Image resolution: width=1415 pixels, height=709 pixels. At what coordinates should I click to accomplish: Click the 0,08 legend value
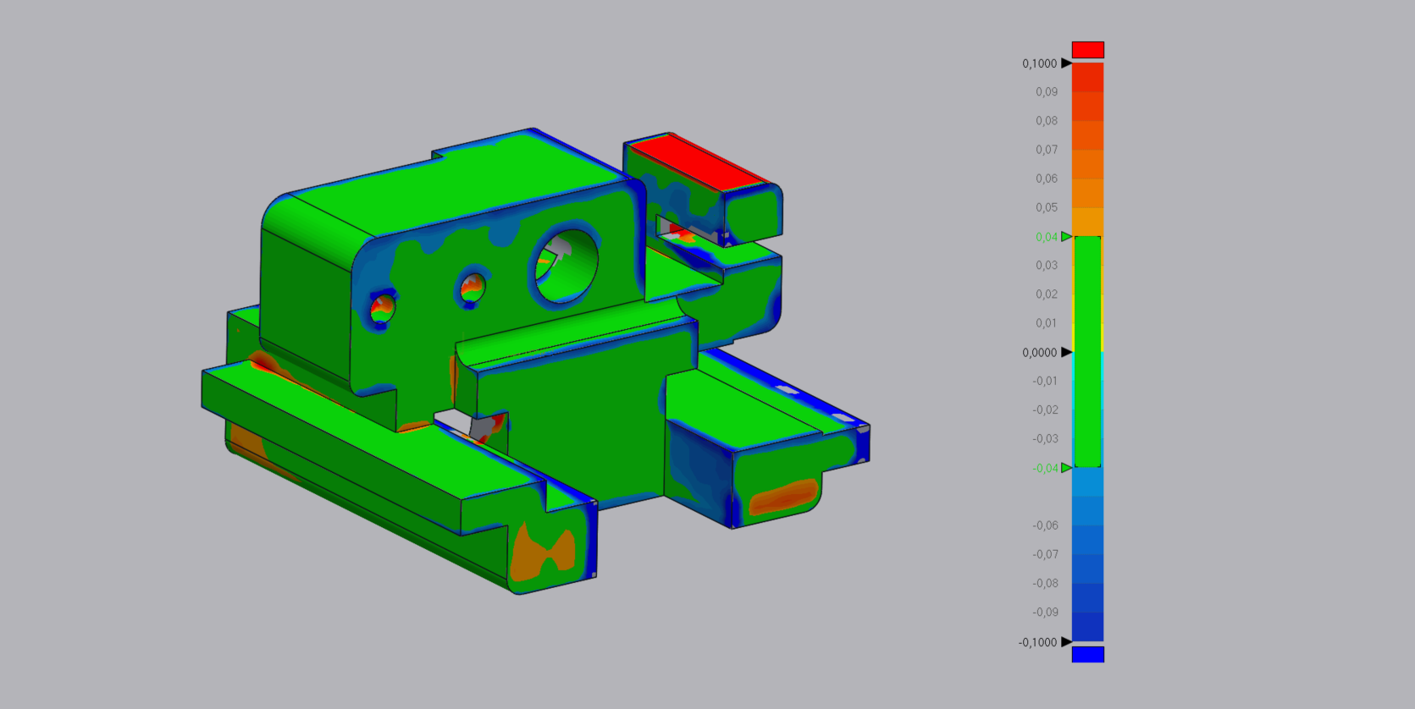[x=1047, y=121]
